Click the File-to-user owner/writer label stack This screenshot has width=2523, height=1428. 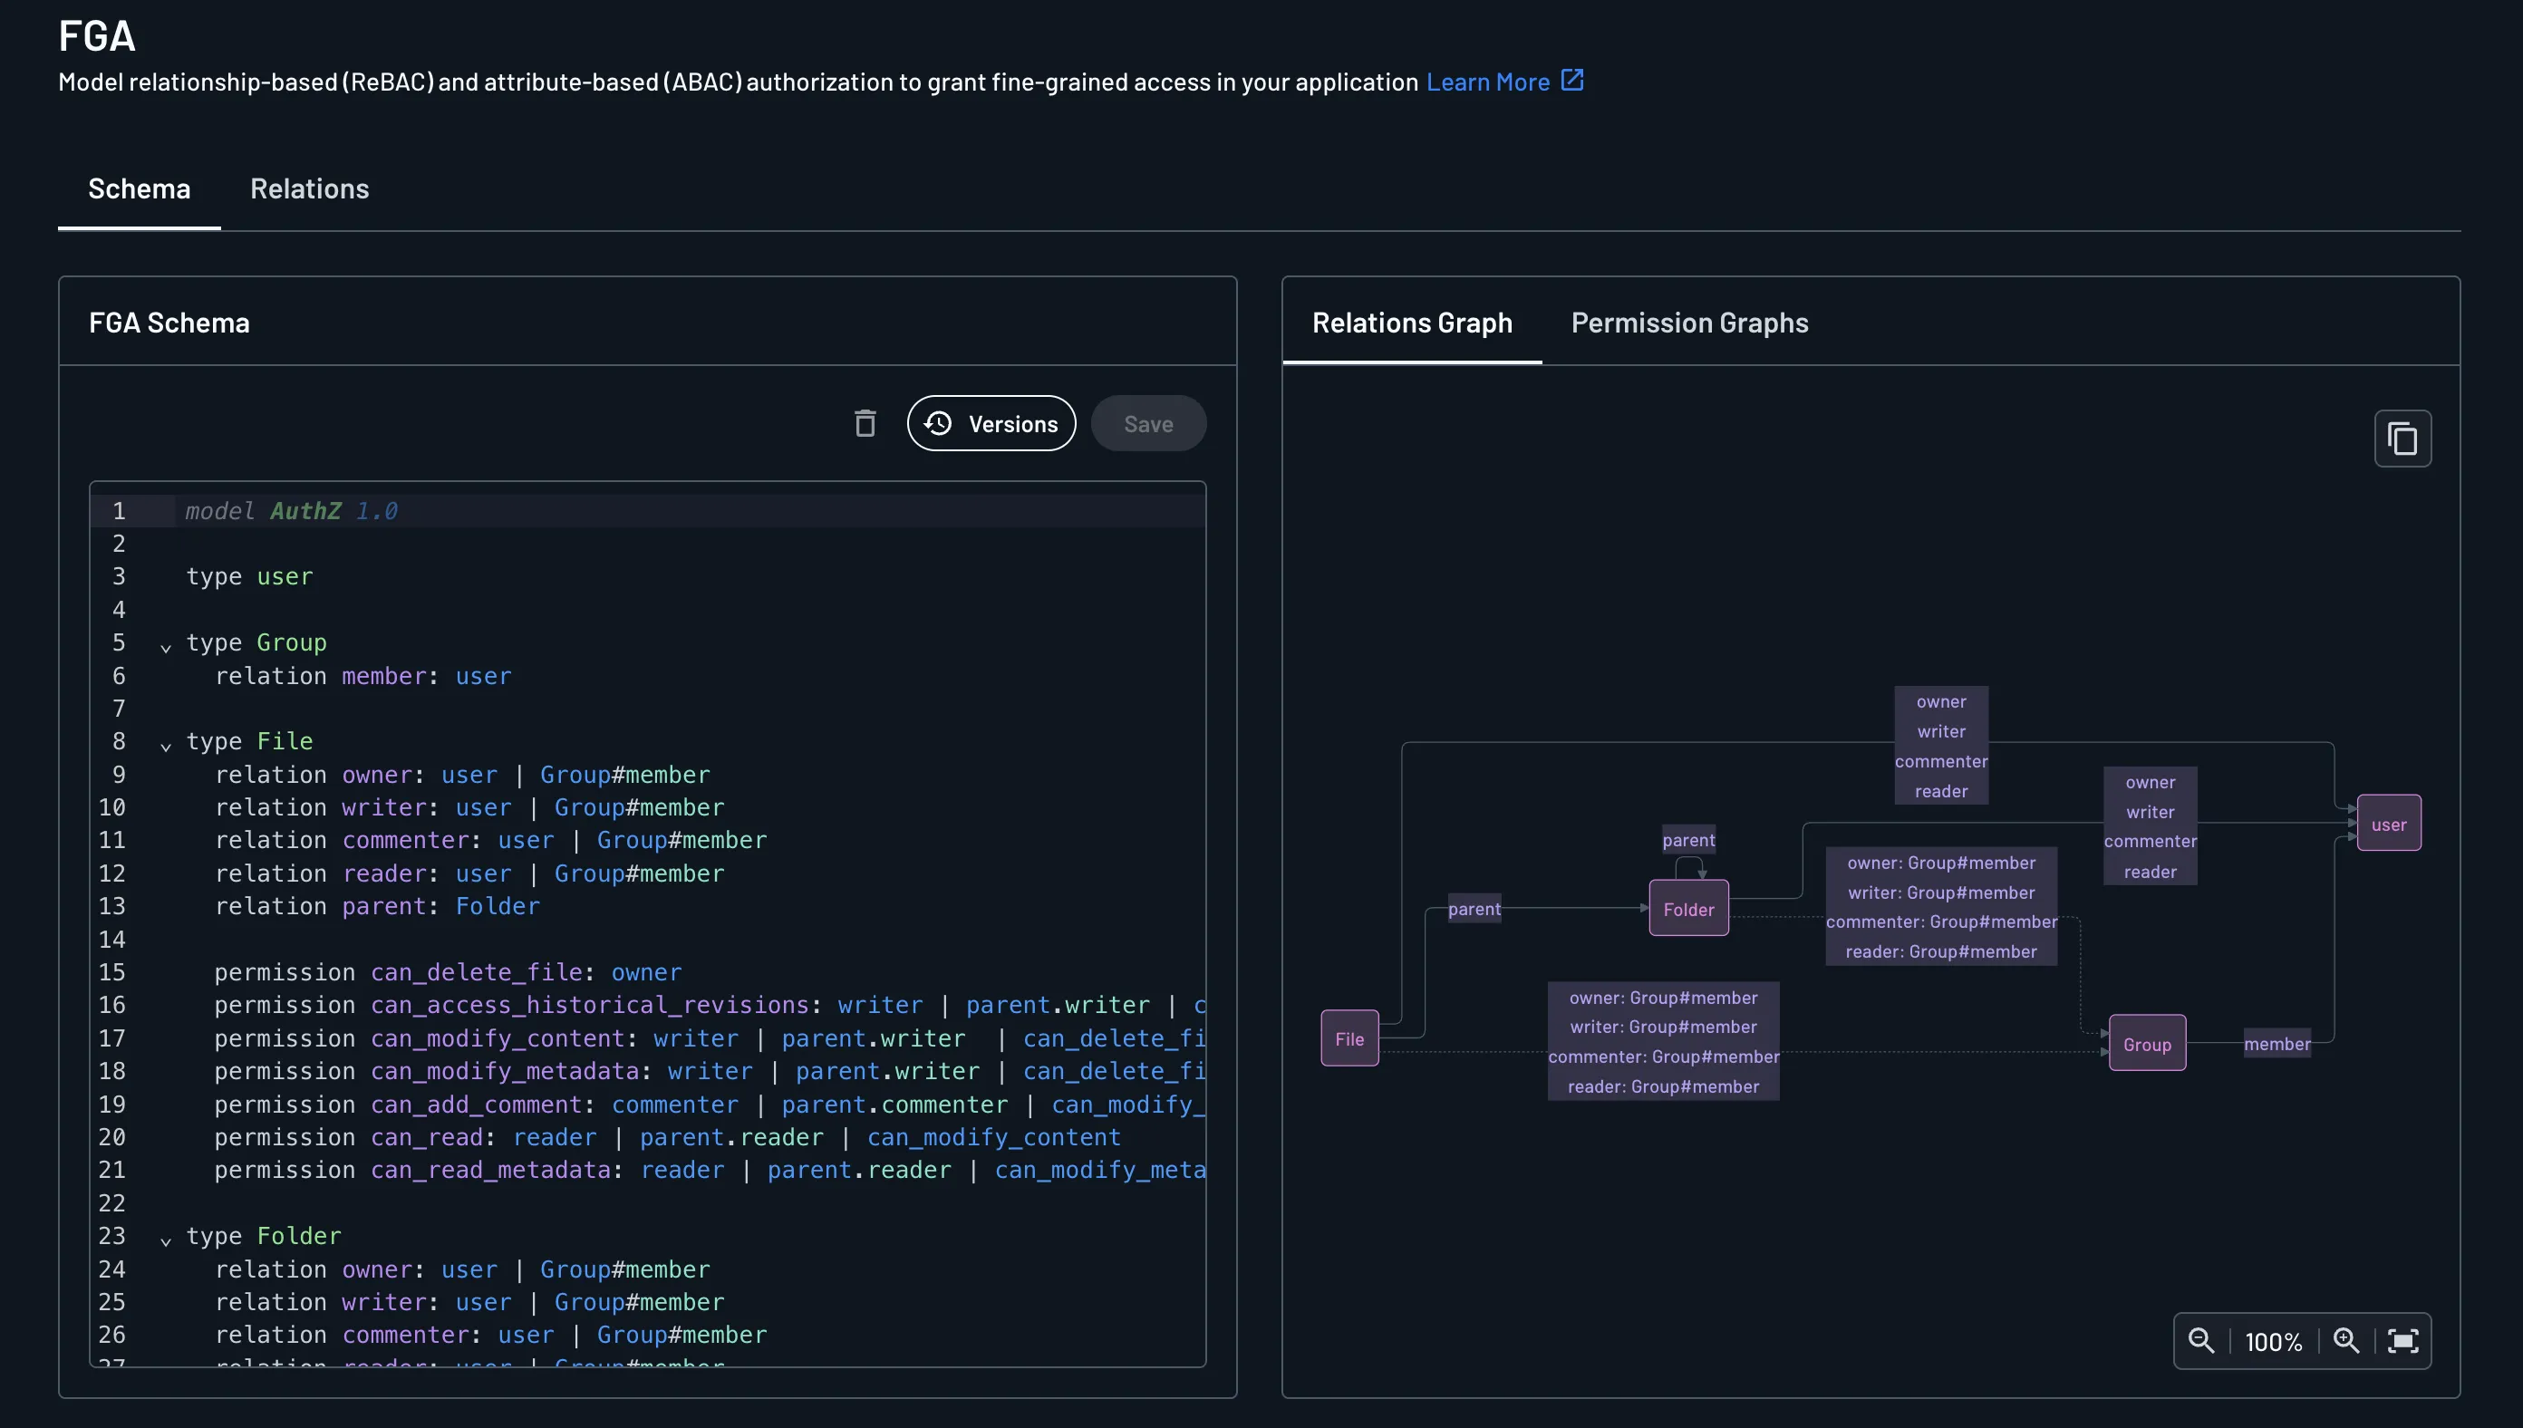[1940, 746]
